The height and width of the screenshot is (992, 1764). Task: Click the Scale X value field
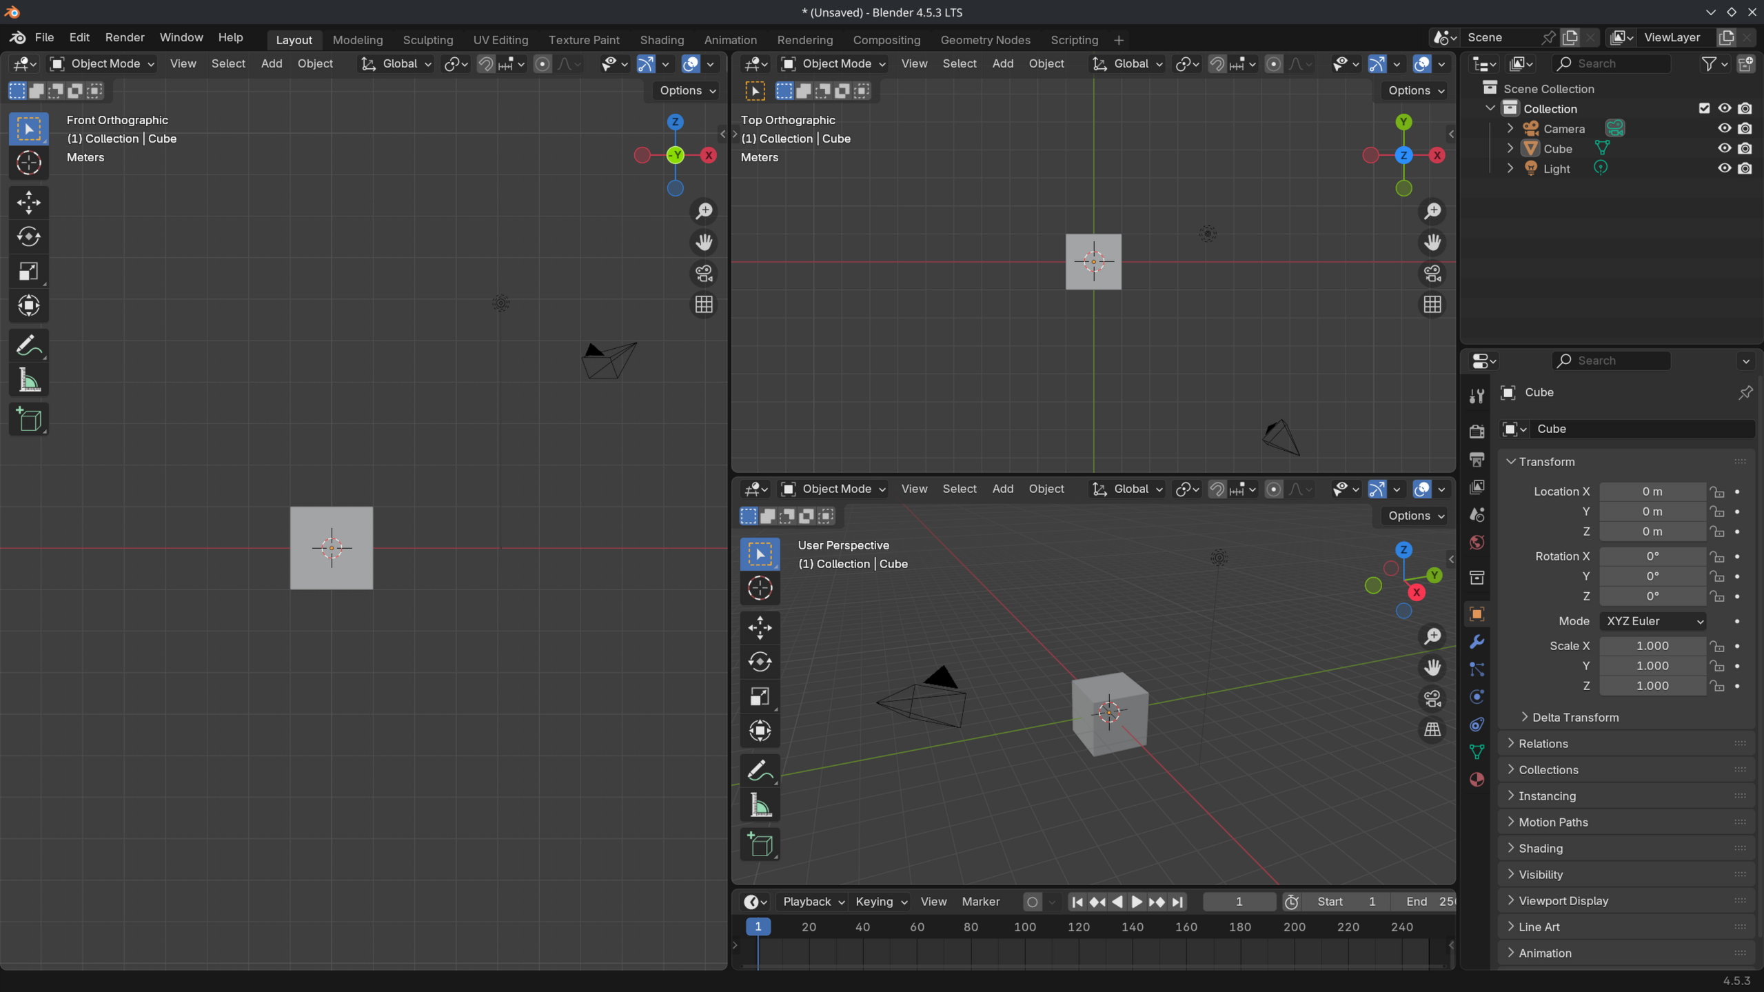(1652, 646)
